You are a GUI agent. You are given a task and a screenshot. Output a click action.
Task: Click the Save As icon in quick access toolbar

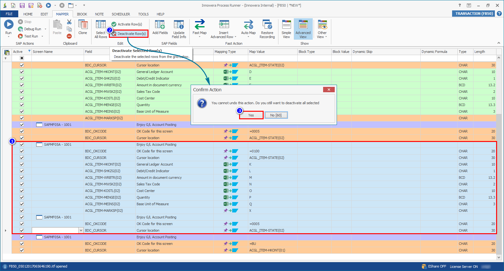coord(31,5)
